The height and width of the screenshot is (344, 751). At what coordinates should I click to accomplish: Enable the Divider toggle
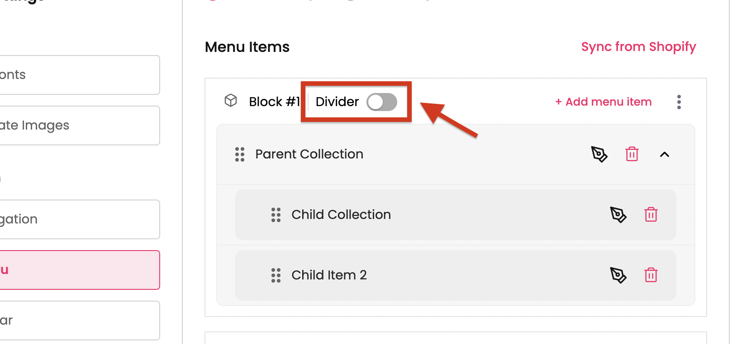coord(382,102)
